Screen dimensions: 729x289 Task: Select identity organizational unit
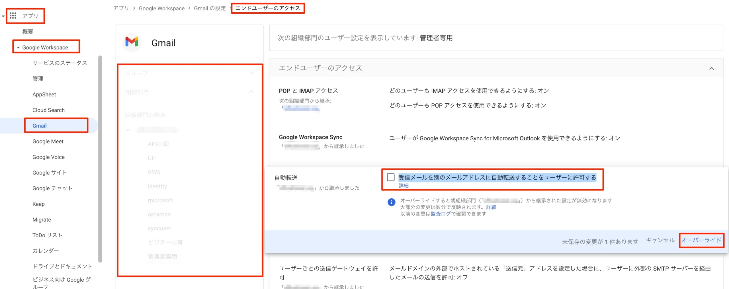point(157,186)
